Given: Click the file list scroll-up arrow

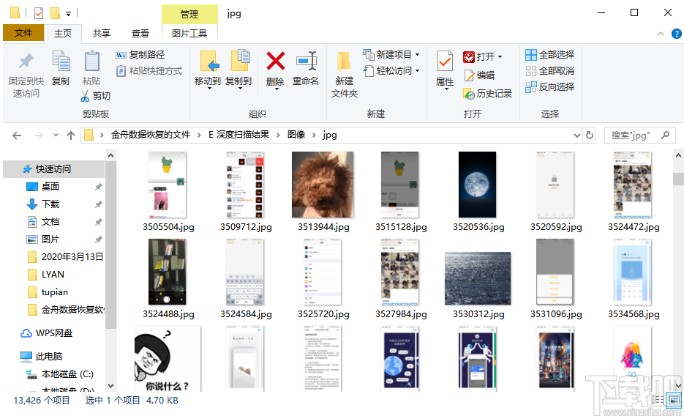Looking at the screenshot, I should point(678,155).
